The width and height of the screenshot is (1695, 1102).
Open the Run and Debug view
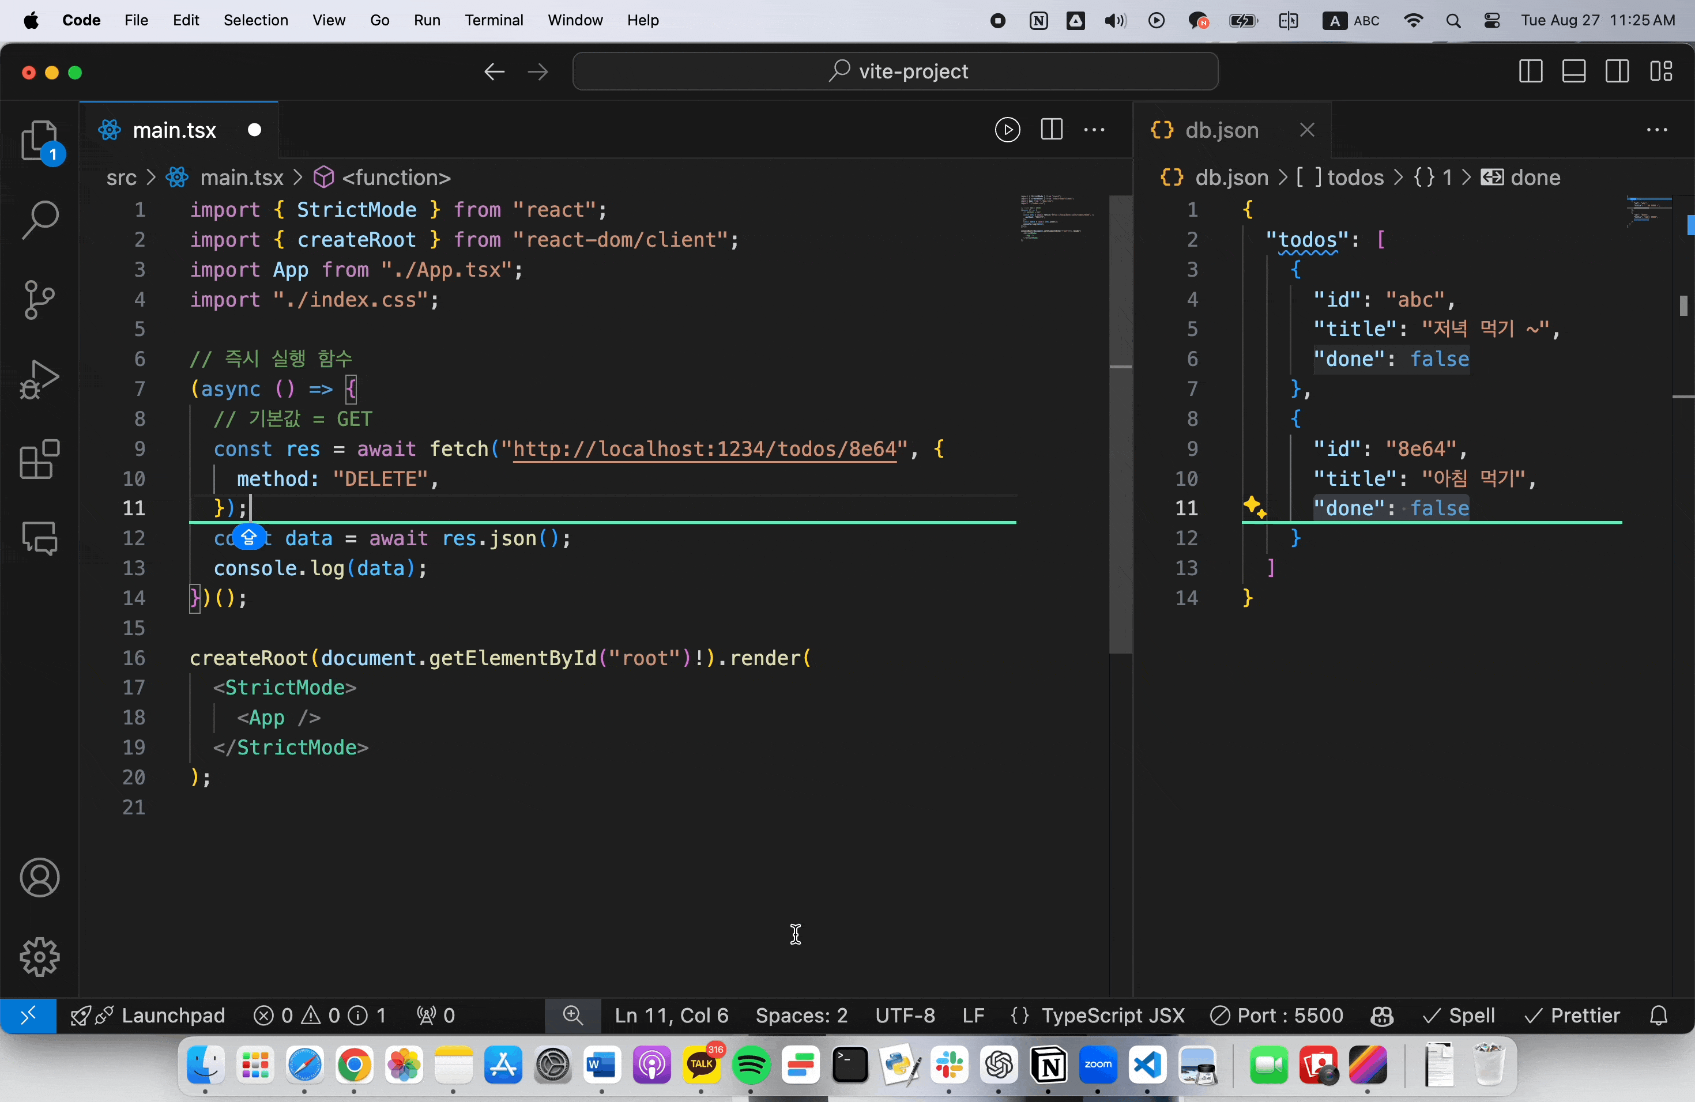click(39, 379)
